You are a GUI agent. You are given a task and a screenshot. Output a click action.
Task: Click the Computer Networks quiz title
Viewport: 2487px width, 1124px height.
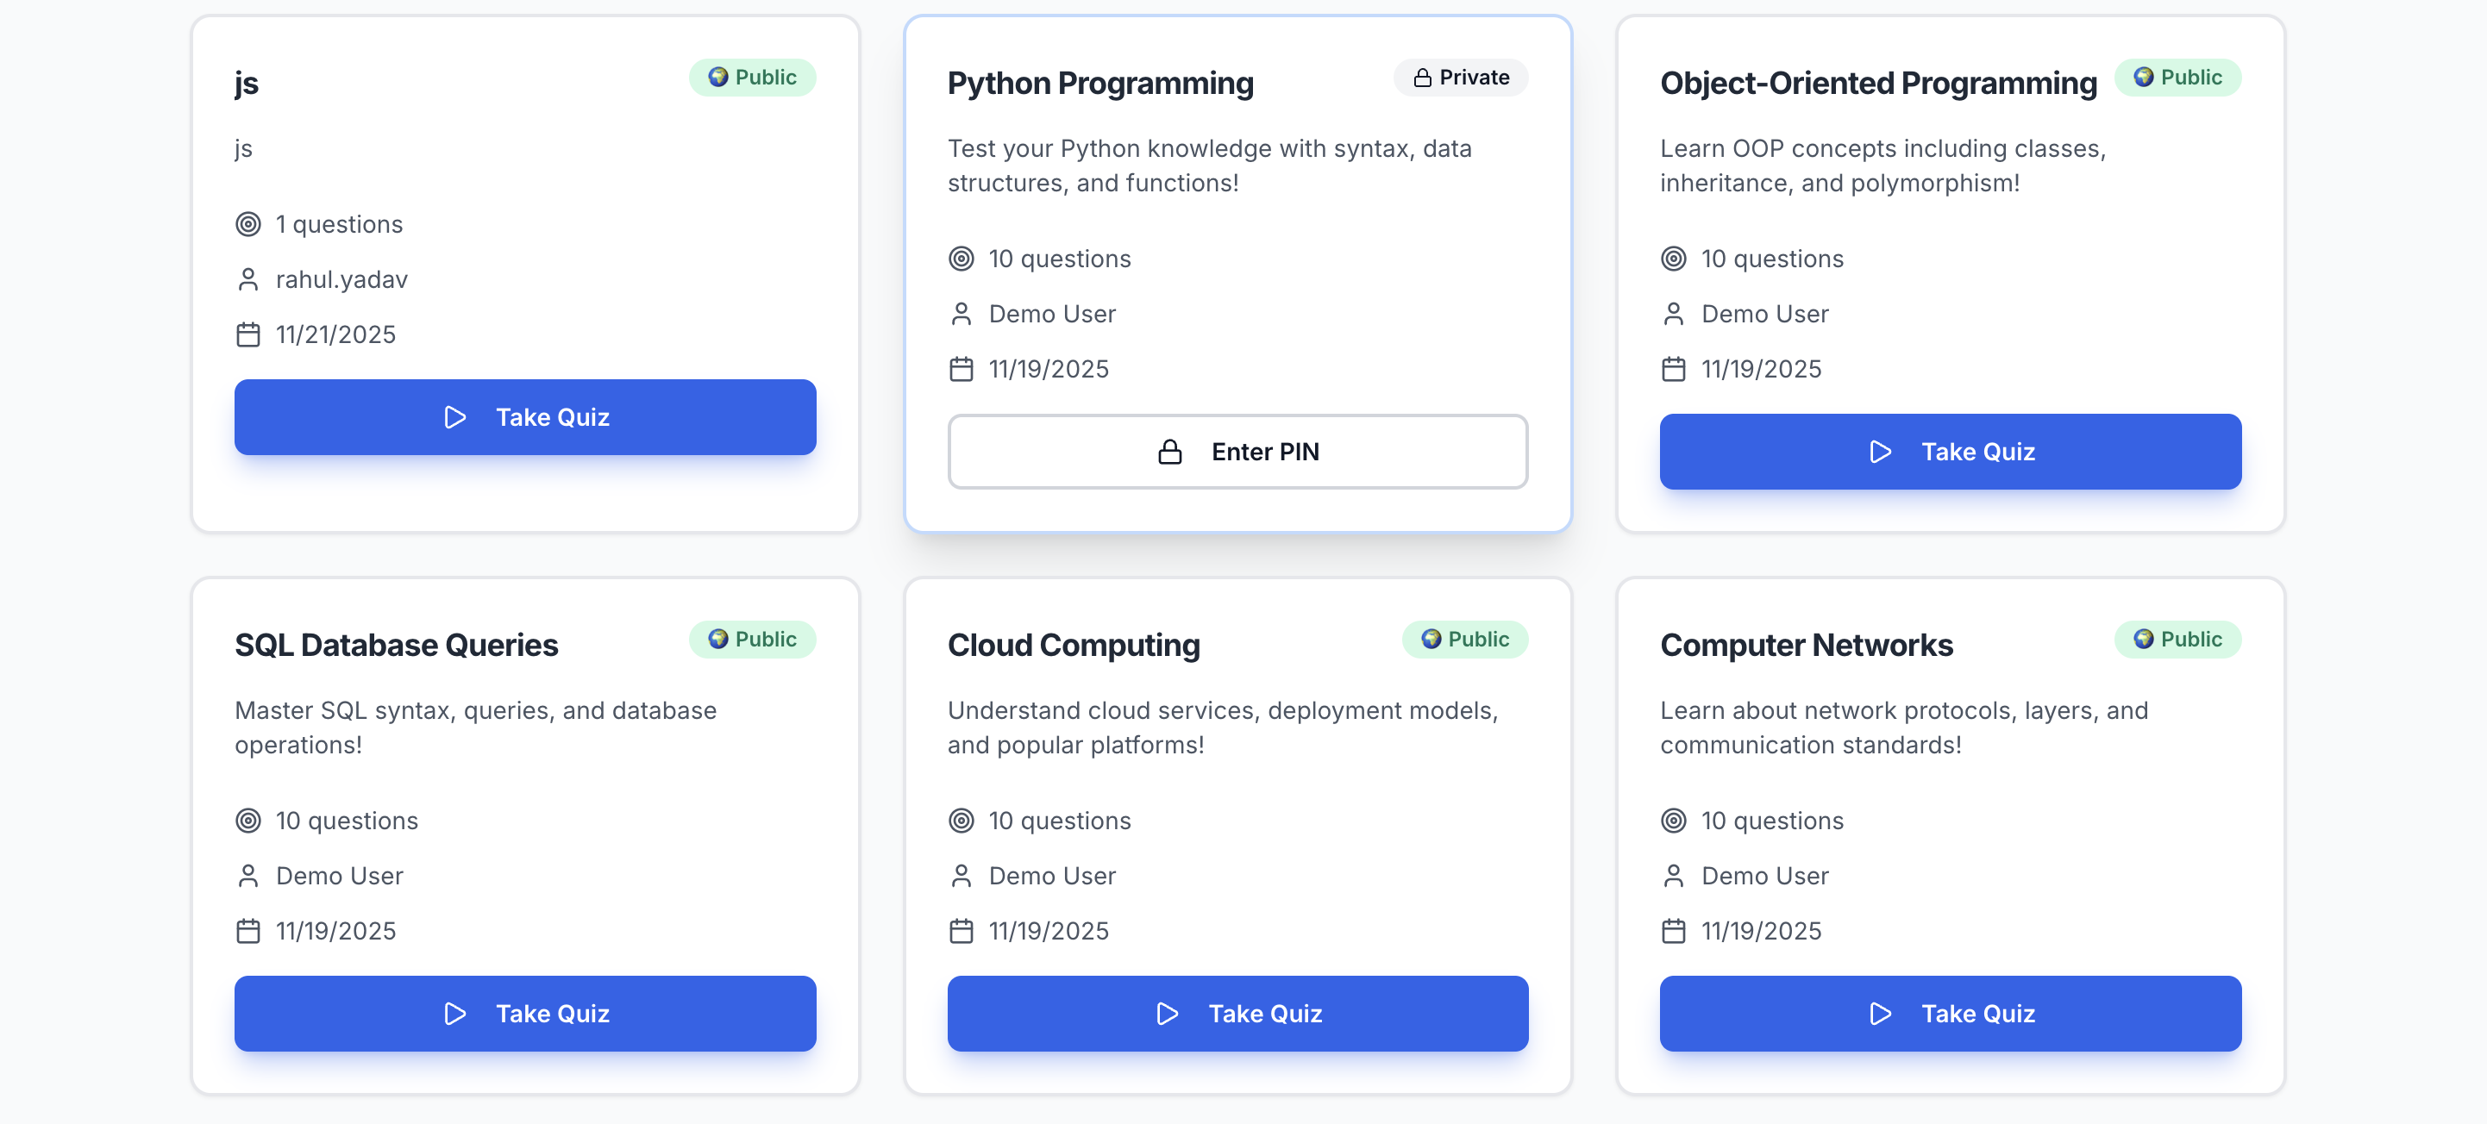click(x=1806, y=645)
